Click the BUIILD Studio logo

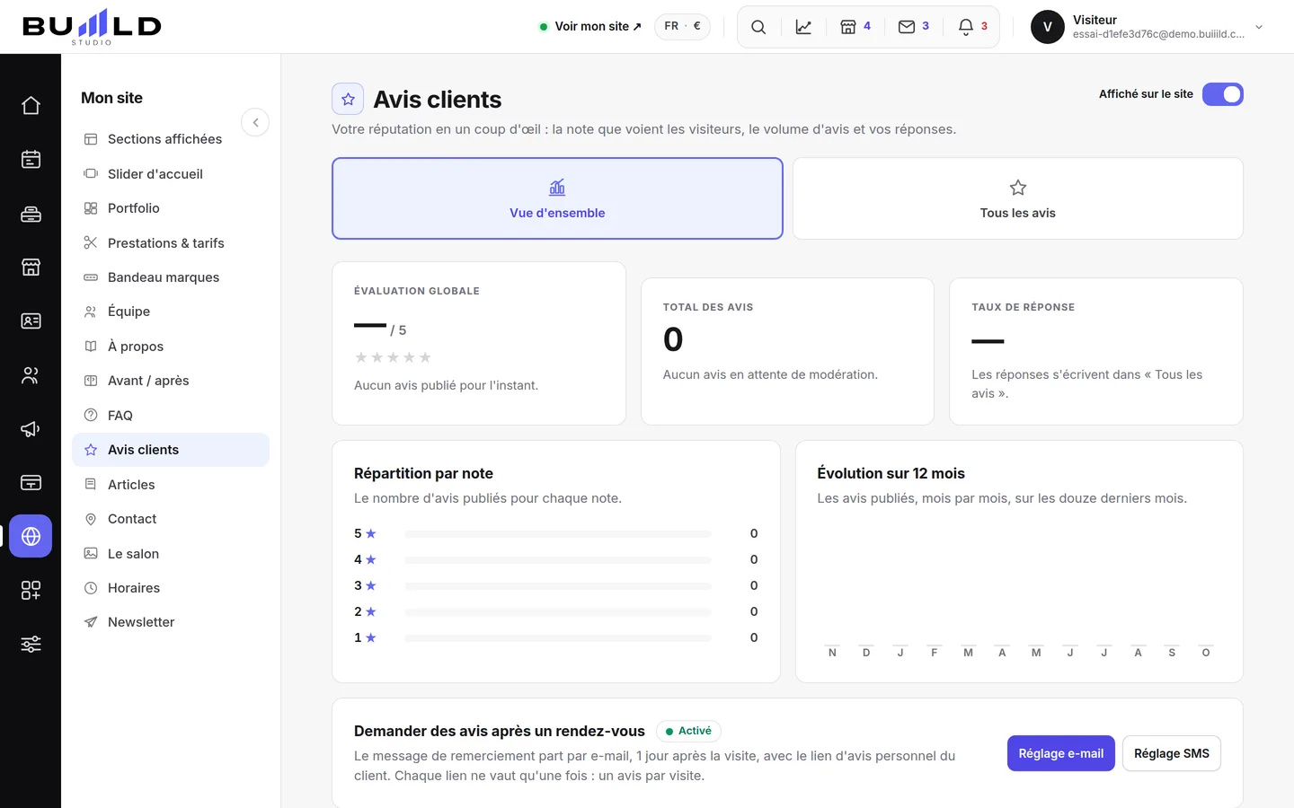92,27
